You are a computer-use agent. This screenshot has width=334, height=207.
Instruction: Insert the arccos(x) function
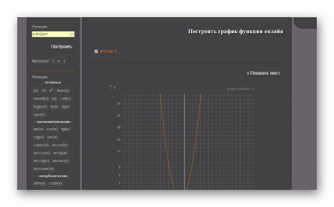coord(42,153)
